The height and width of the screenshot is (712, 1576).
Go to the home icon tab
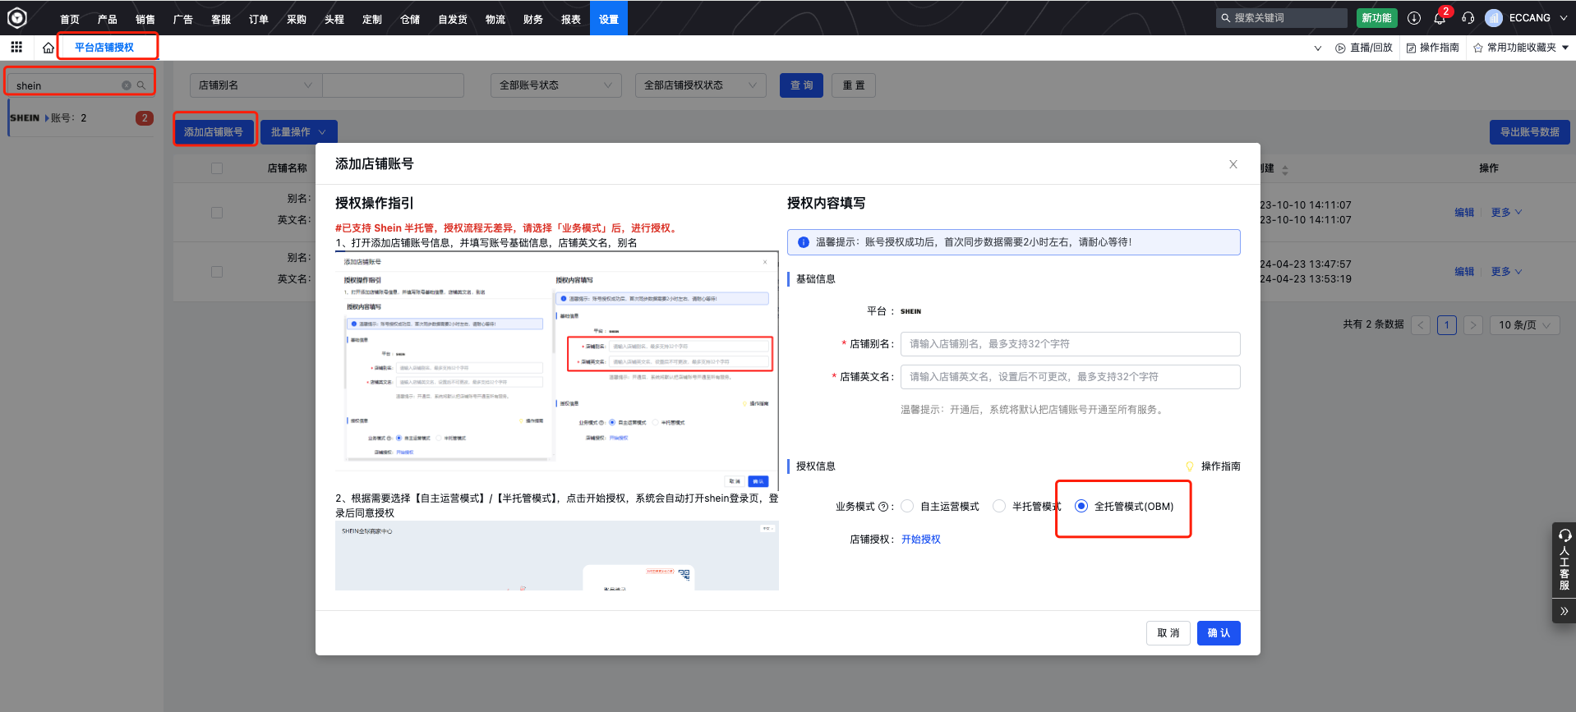(48, 48)
